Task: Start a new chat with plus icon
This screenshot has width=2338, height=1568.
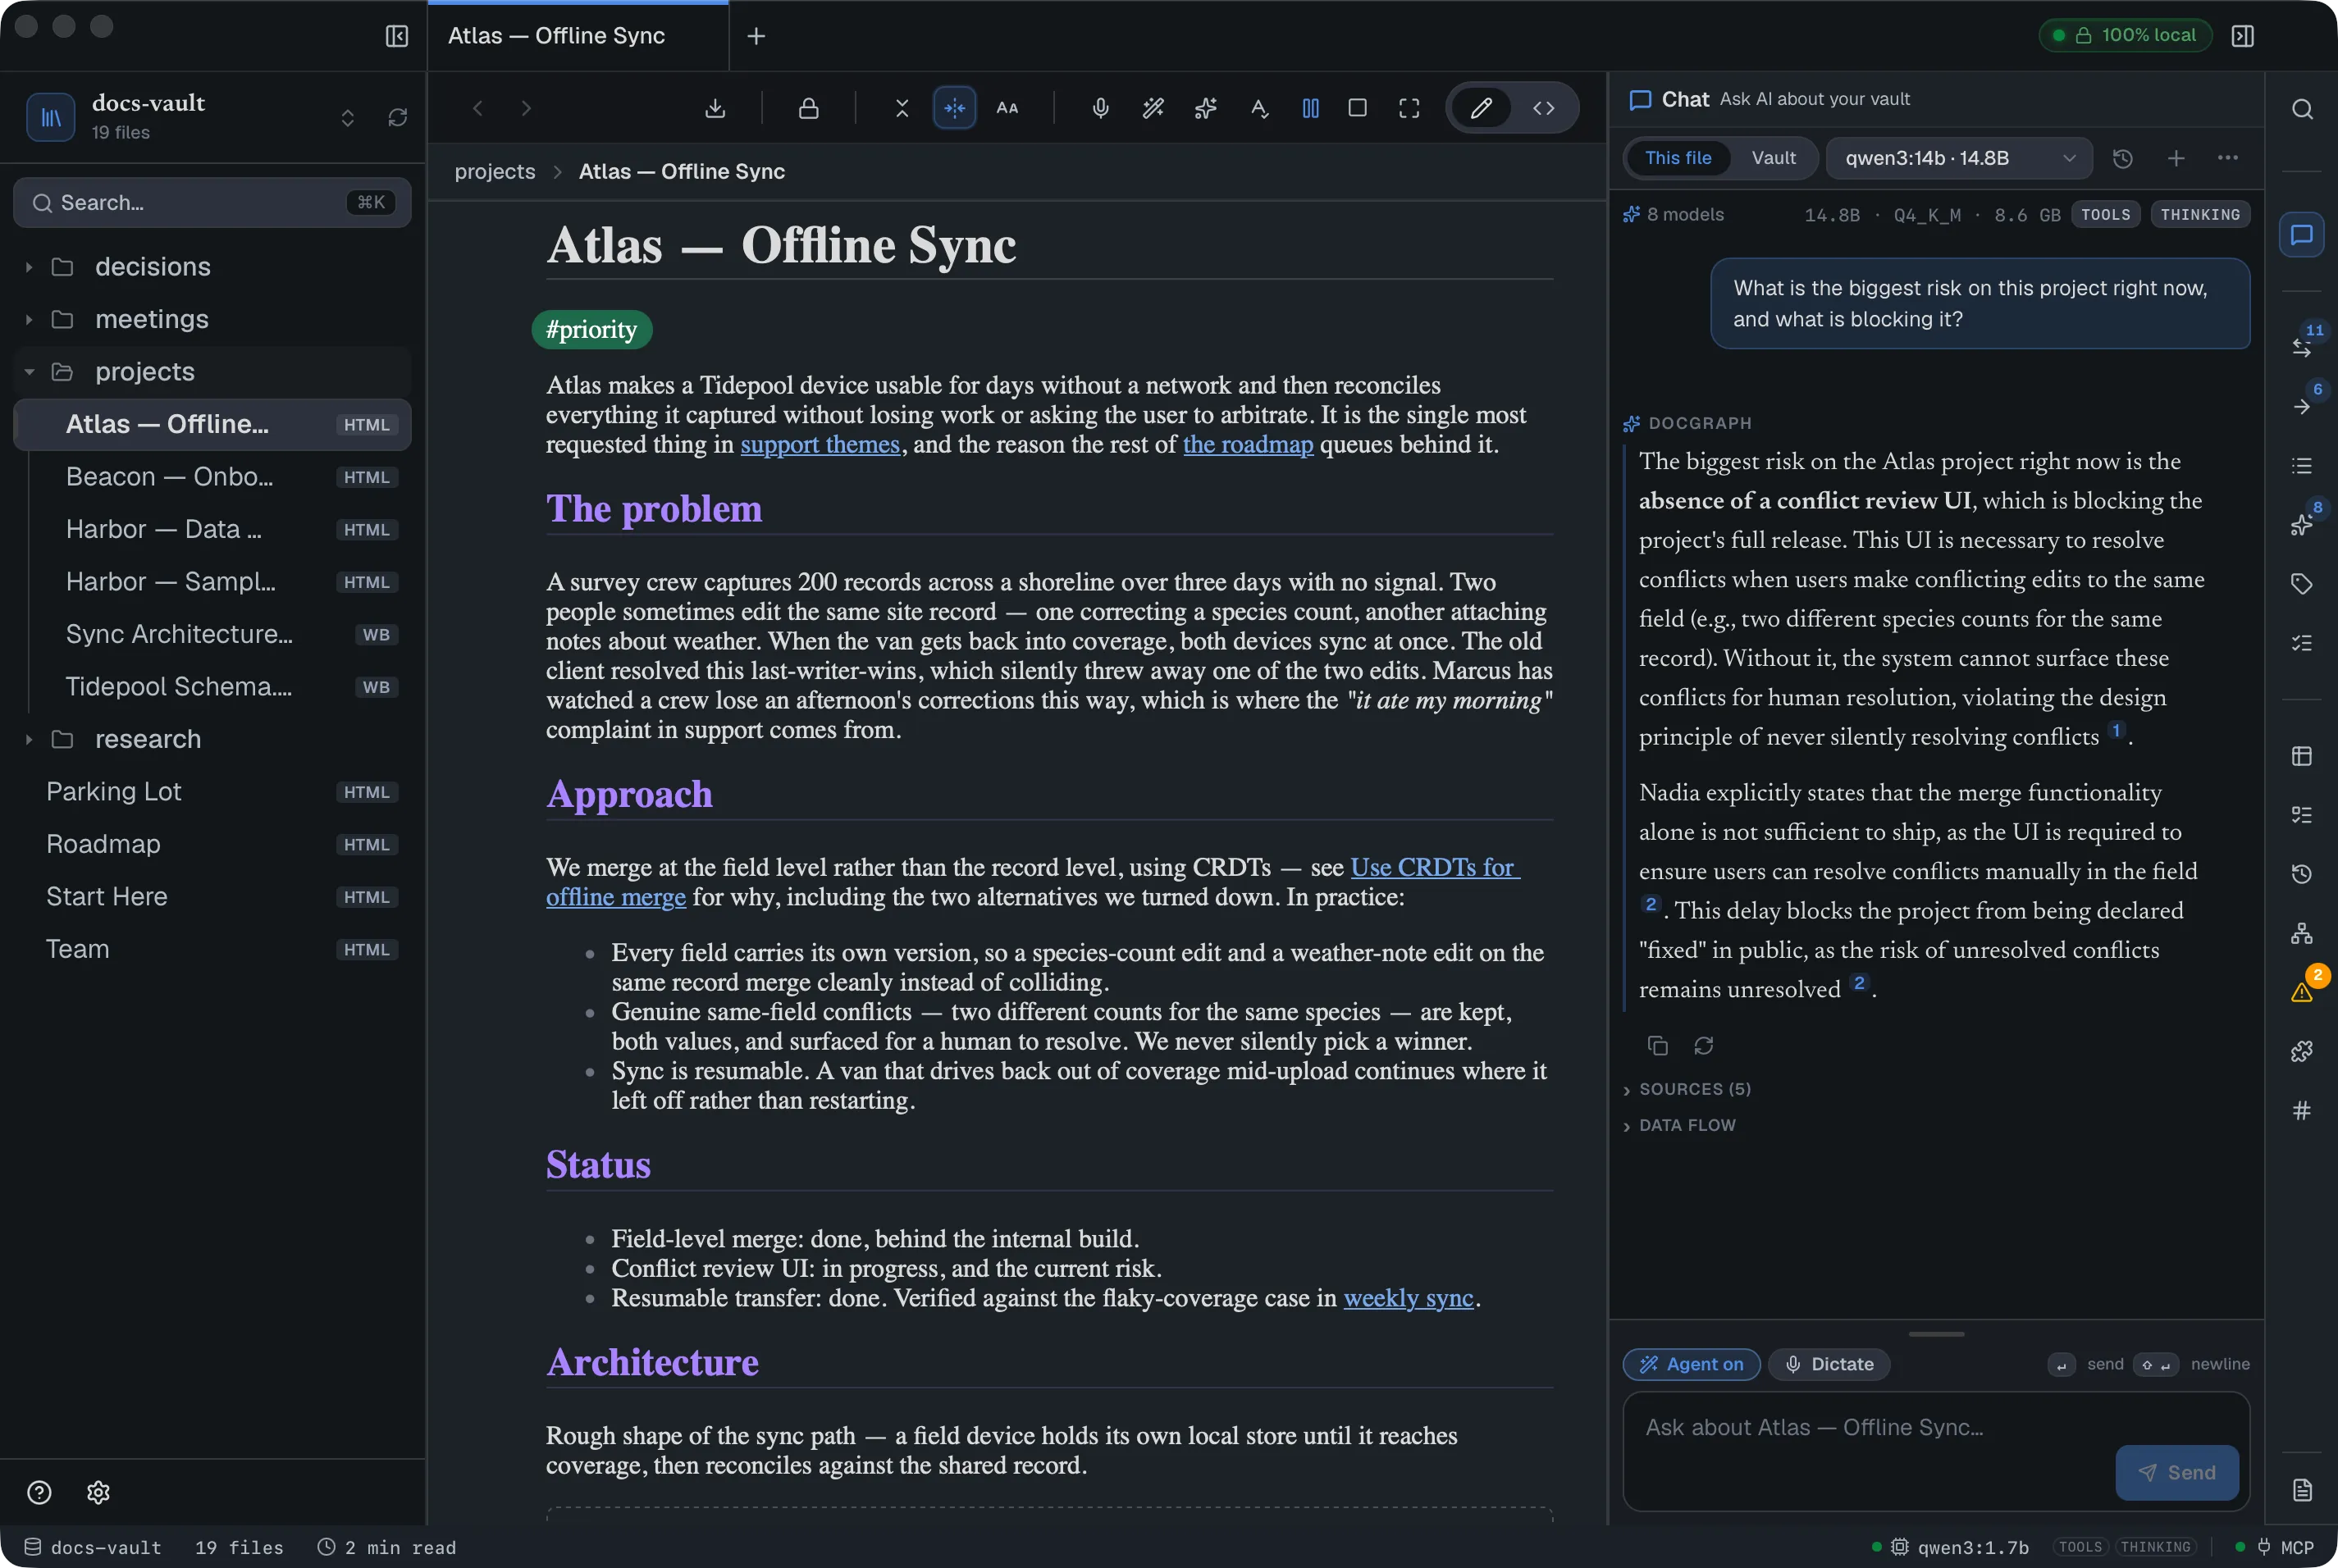Action: (2176, 158)
